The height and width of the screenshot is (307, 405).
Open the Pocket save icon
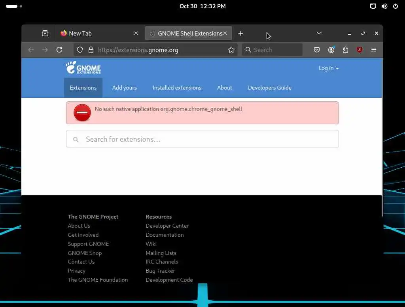tap(317, 50)
